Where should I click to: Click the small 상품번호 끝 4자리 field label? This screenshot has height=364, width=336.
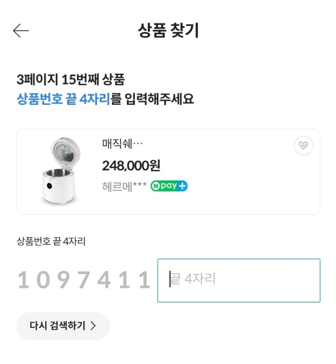point(51,242)
